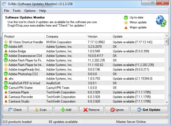171x126 pixels.
Task: Click the green check icon beside Adobe Photoshop CS2
Action: click(6, 74)
